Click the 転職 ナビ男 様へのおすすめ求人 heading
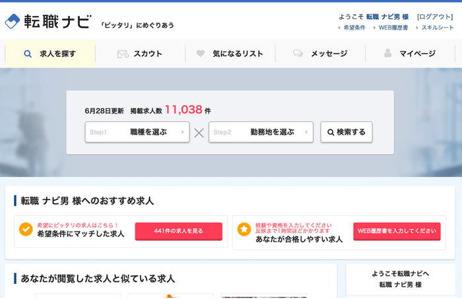 [87, 201]
